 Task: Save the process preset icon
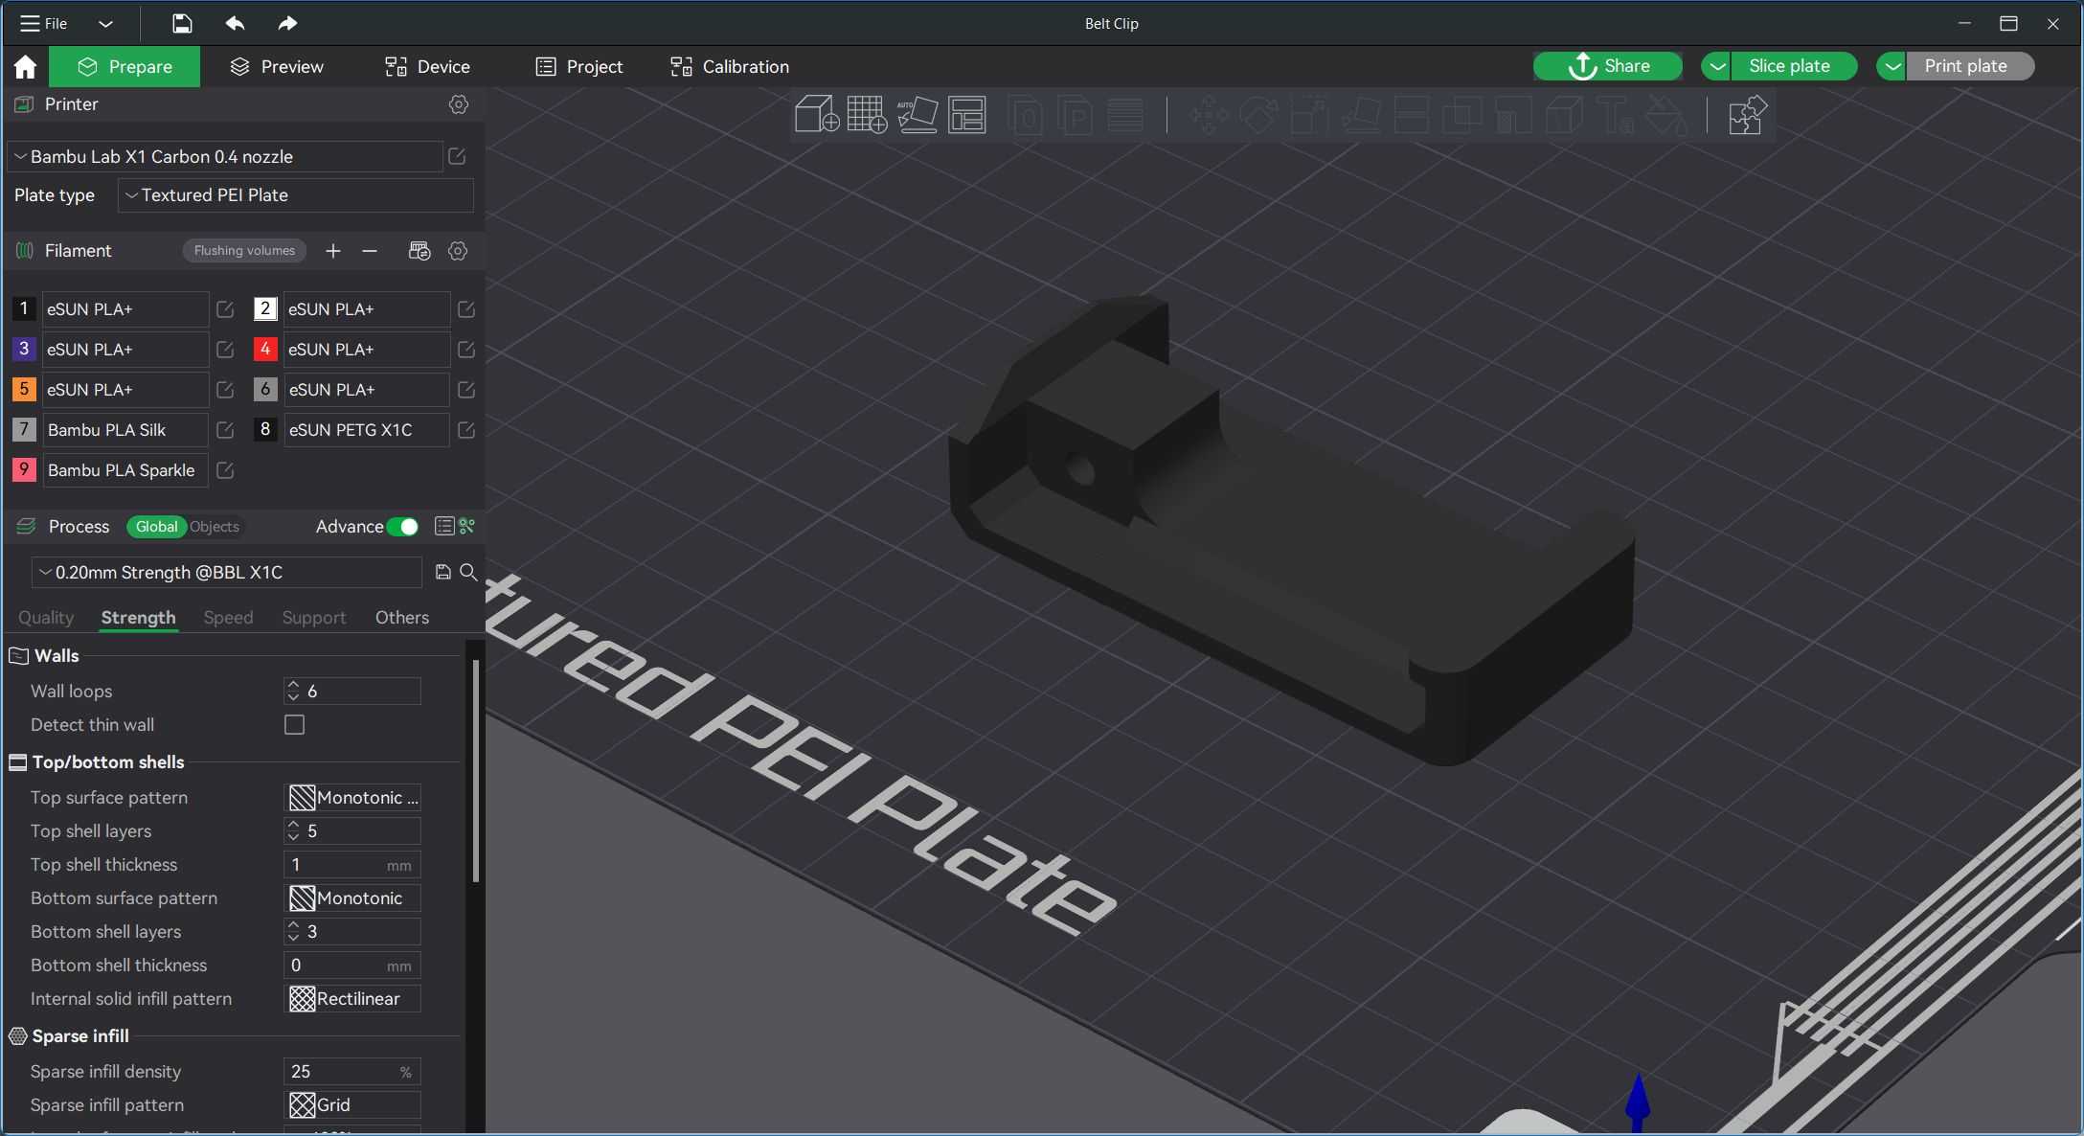pyautogui.click(x=442, y=572)
